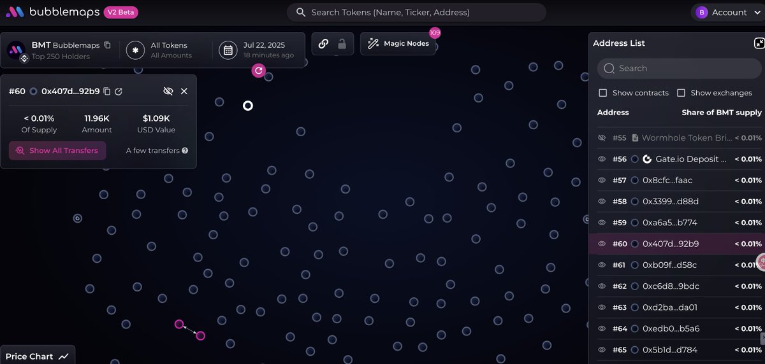Click the pink refresh map button
The image size is (765, 364).
point(258,71)
